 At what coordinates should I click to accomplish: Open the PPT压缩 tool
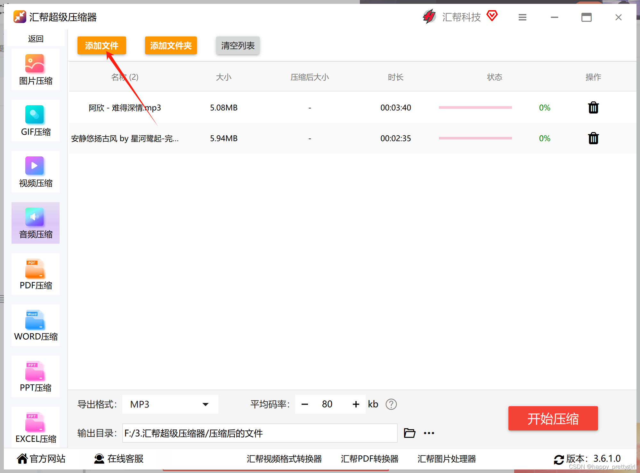pos(35,376)
